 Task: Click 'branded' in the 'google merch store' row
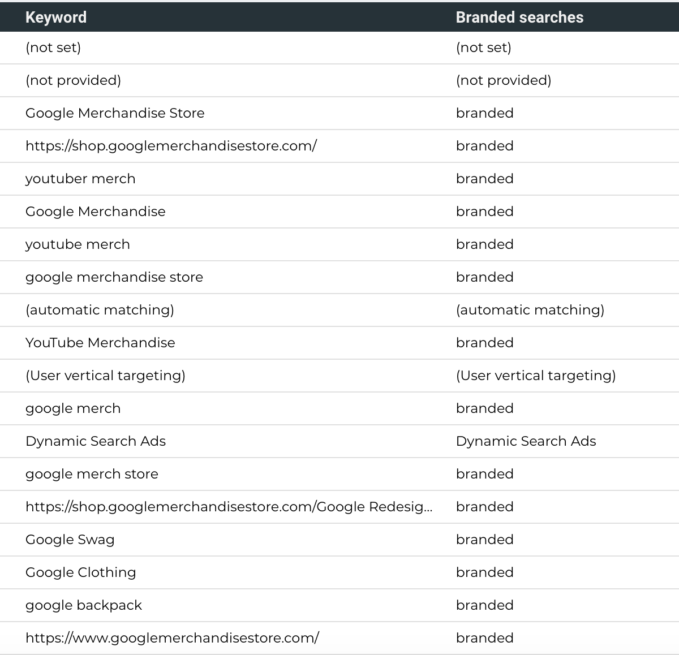coord(485,474)
